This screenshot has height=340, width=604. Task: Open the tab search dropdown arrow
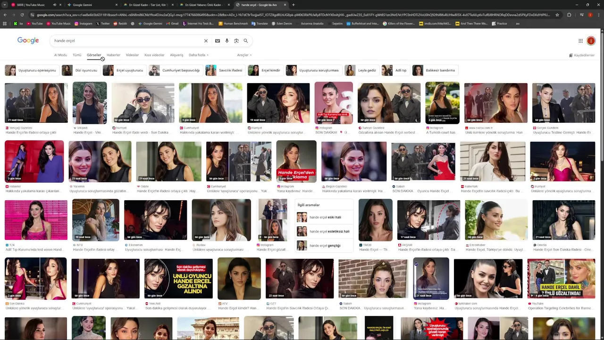tap(5, 5)
